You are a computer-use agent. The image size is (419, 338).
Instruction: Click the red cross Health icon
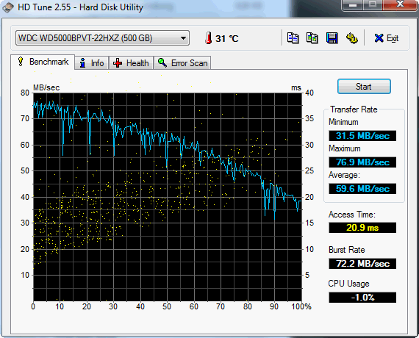118,63
